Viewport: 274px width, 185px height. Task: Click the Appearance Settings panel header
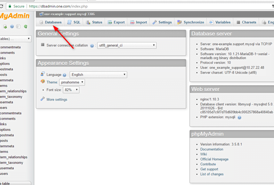tap(111, 63)
